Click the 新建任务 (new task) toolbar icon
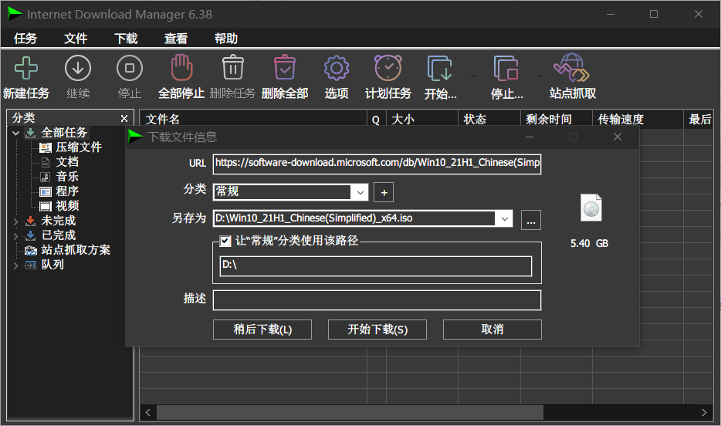The image size is (721, 426). [x=26, y=69]
